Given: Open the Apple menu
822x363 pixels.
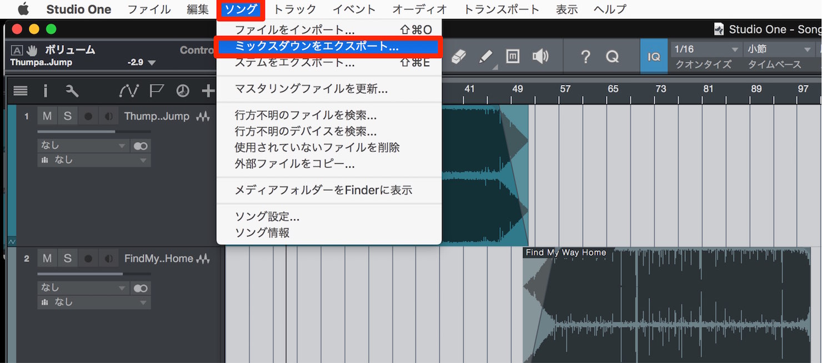Looking at the screenshot, I should pyautogui.click(x=23, y=9).
